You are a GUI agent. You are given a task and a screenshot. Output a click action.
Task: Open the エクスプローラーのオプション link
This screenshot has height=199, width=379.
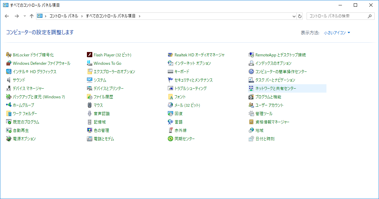(114, 72)
